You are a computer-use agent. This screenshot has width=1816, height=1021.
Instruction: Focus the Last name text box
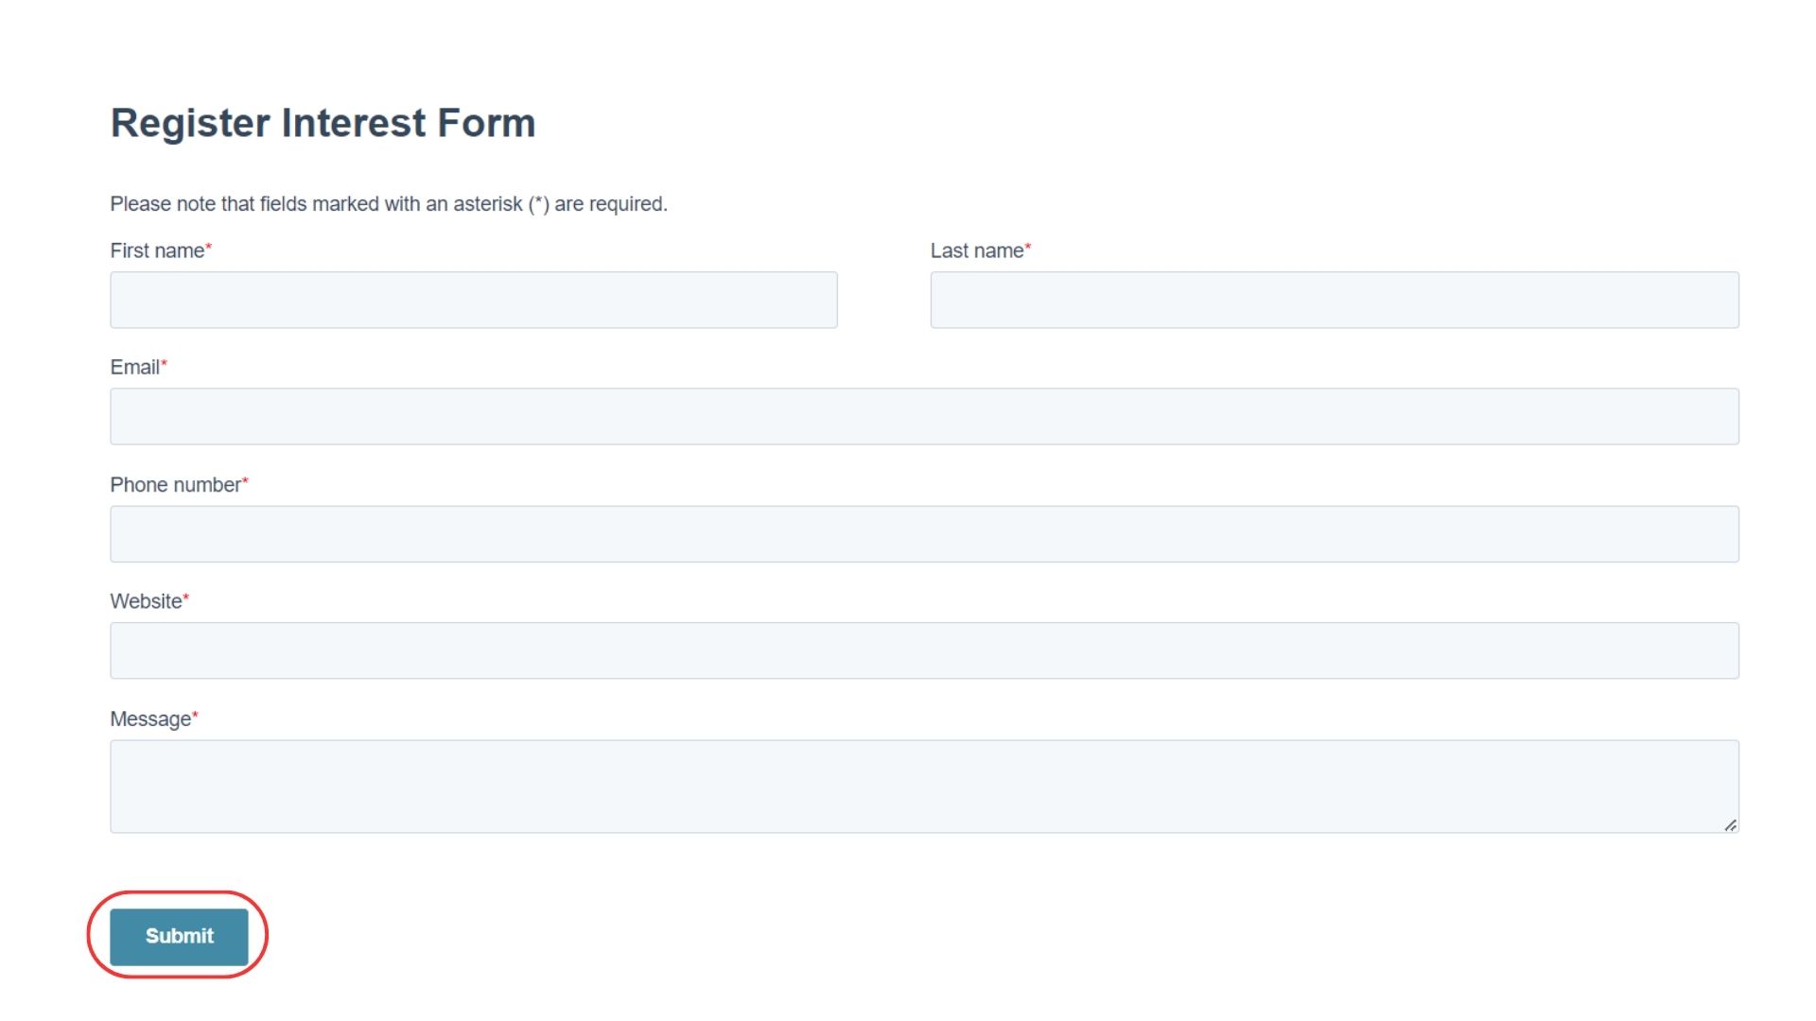click(1335, 300)
